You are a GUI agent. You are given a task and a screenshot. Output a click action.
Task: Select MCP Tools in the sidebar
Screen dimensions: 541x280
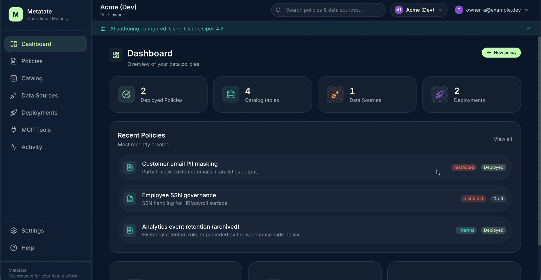click(x=45, y=130)
